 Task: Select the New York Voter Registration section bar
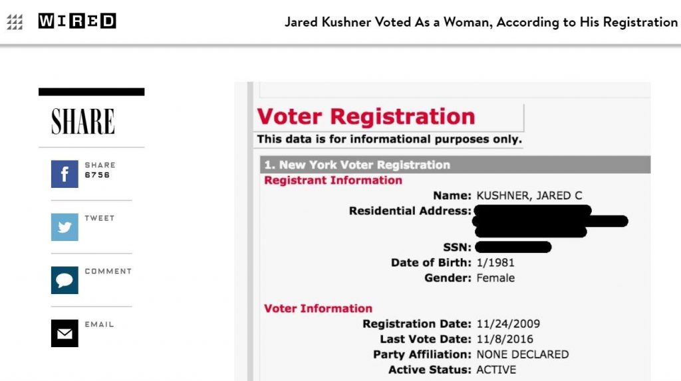point(455,165)
